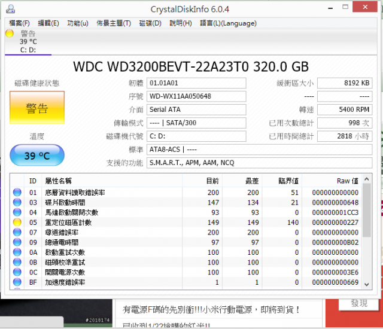The image size is (383, 329).
Task: Select the 加速度錯誤率 attribute row
Action: tap(186, 282)
